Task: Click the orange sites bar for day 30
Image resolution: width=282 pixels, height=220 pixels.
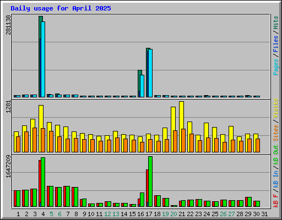Action: tap(258, 146)
